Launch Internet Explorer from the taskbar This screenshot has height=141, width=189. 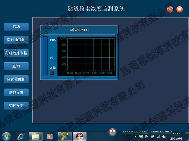click(21, 136)
